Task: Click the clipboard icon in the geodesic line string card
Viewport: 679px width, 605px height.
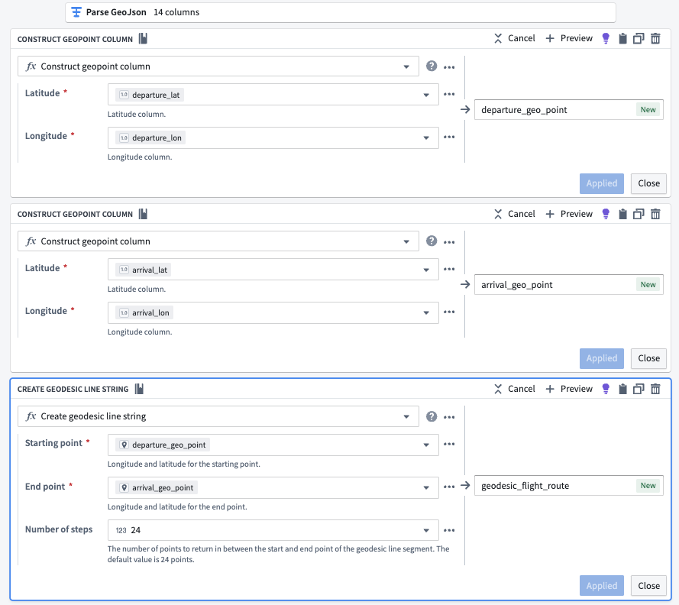Action: point(622,389)
